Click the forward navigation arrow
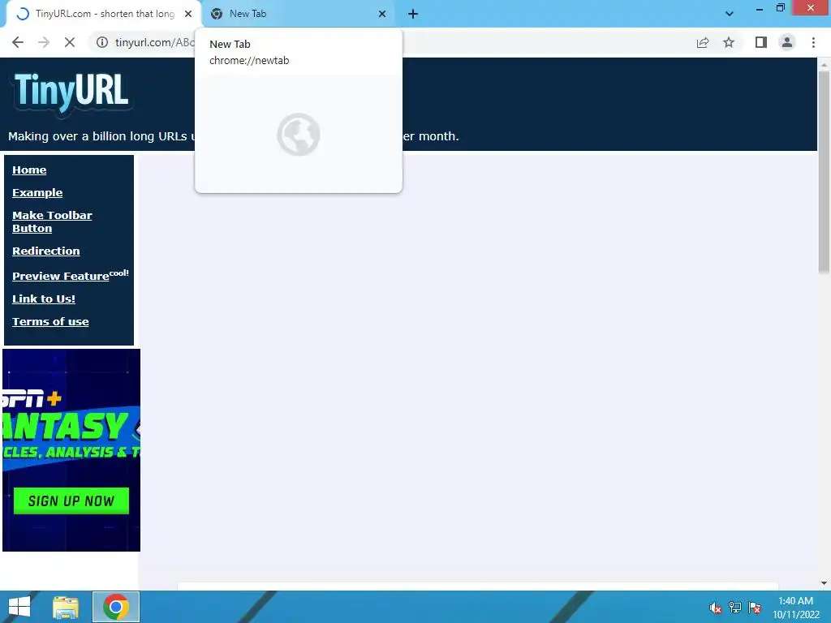This screenshot has height=623, width=831. coord(44,42)
